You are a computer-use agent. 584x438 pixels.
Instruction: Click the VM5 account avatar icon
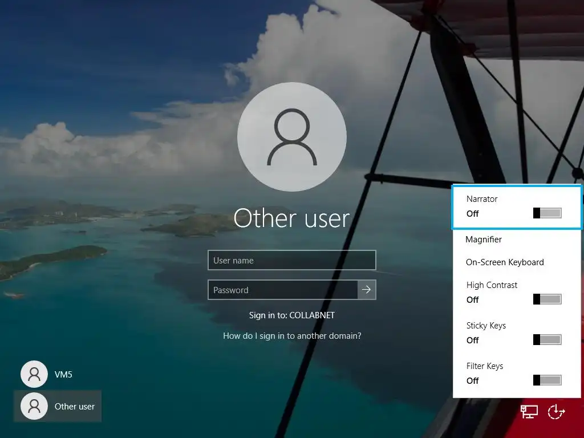click(x=34, y=374)
